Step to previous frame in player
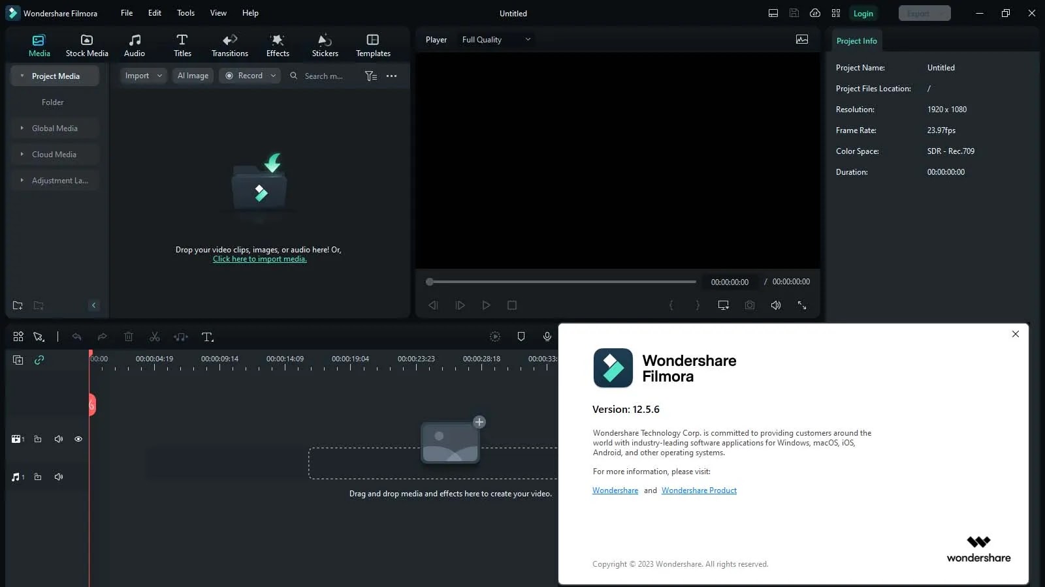The width and height of the screenshot is (1045, 587). click(433, 305)
